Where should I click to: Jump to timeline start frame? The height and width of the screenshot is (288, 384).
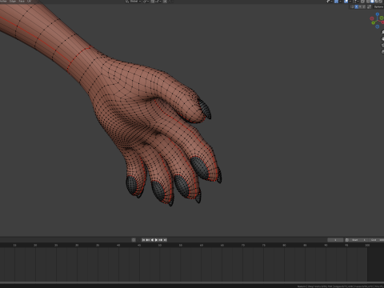(x=143, y=240)
